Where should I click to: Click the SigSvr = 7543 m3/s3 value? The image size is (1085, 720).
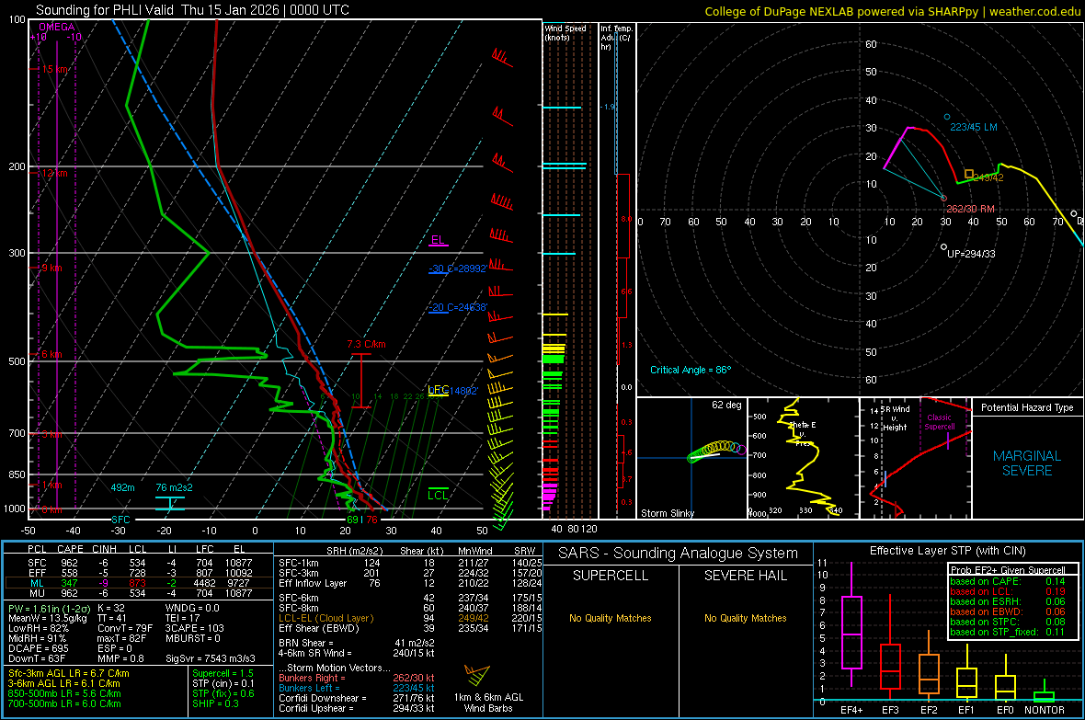click(210, 658)
